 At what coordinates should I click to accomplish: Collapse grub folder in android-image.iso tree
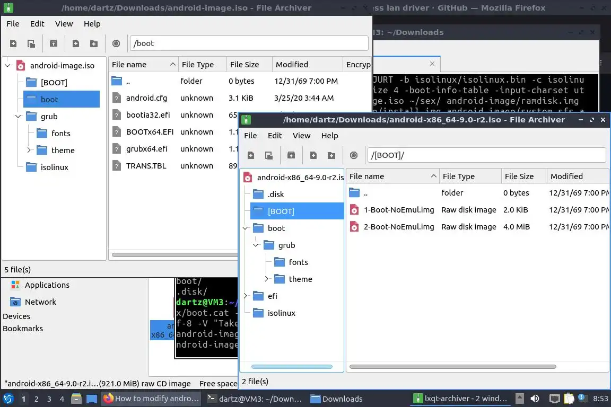[19, 116]
